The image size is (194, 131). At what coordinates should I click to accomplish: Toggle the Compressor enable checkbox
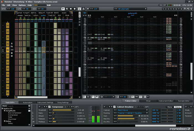(50, 107)
